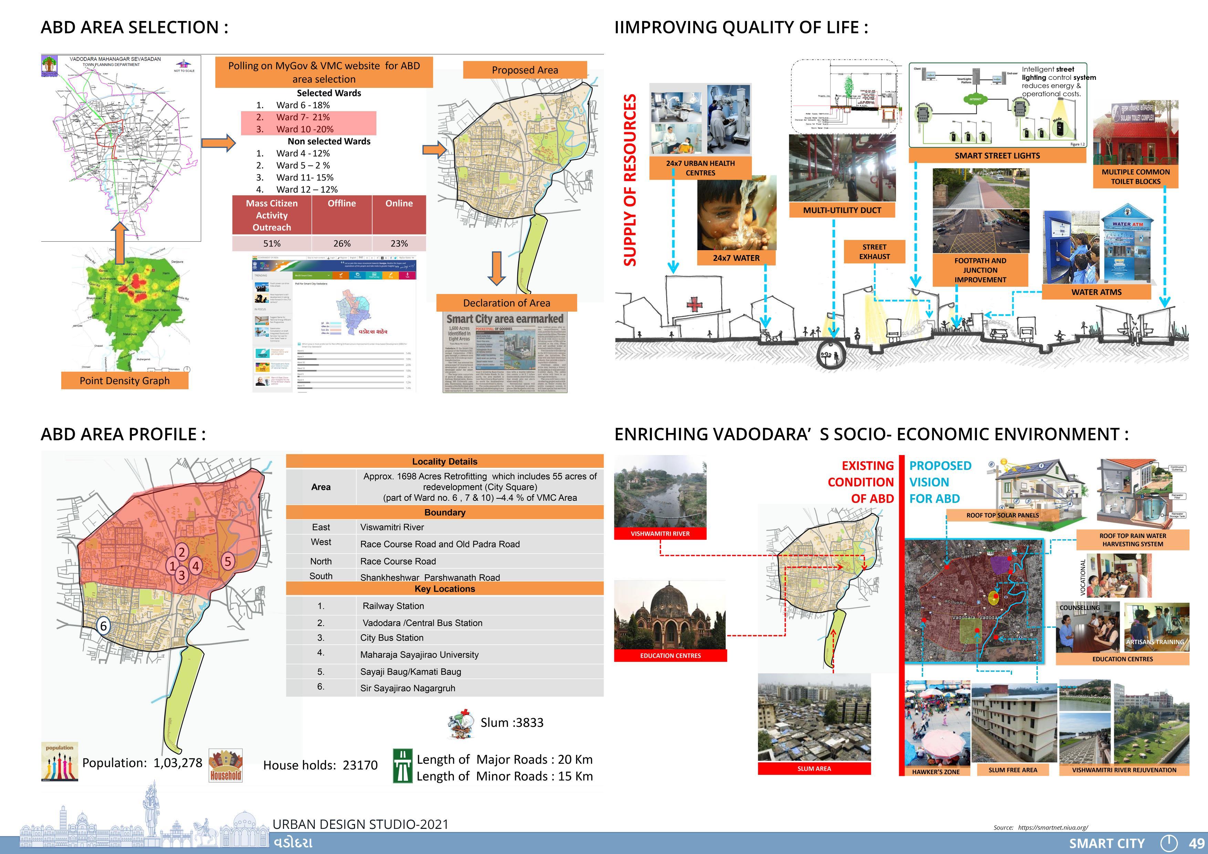Click the Key Locations table header
This screenshot has height=854, width=1208.
tap(445, 589)
